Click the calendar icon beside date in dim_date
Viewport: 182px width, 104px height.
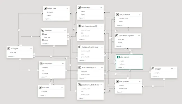click(x=43, y=34)
